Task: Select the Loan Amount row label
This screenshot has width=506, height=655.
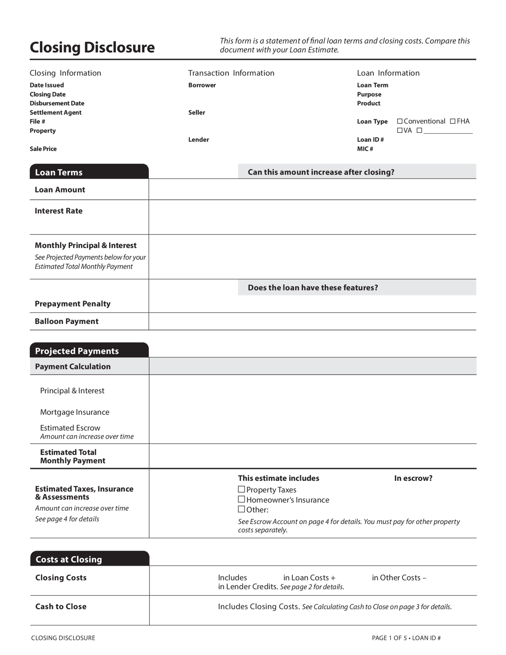Action: [60, 190]
